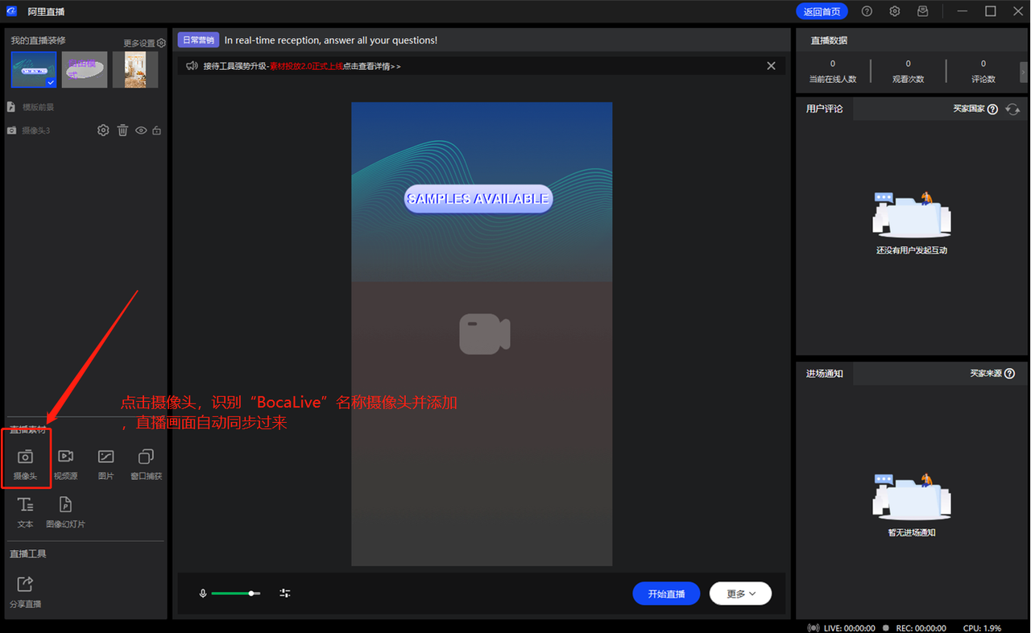Open 更多设置 for live decoration
This screenshot has width=1031, height=633.
coord(144,43)
